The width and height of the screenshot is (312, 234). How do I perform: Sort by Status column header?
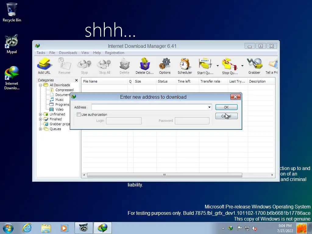point(166,81)
